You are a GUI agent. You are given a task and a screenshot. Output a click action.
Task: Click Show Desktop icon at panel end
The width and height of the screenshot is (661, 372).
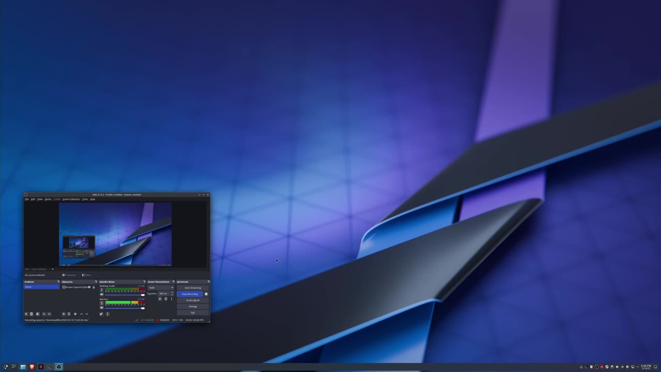tap(655, 367)
